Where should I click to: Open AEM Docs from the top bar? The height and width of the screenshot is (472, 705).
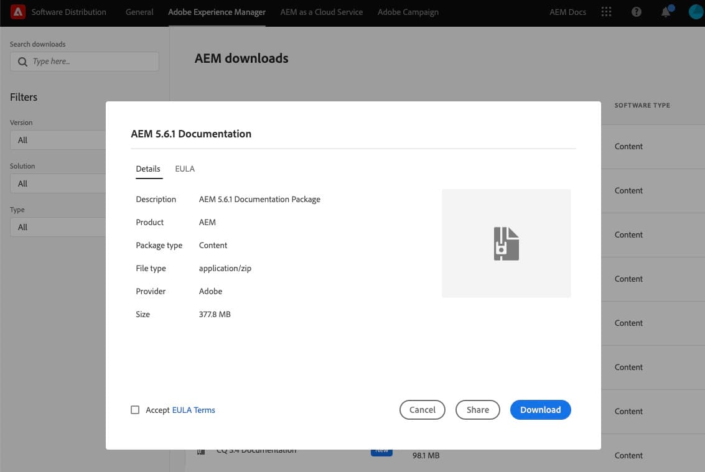coord(567,11)
